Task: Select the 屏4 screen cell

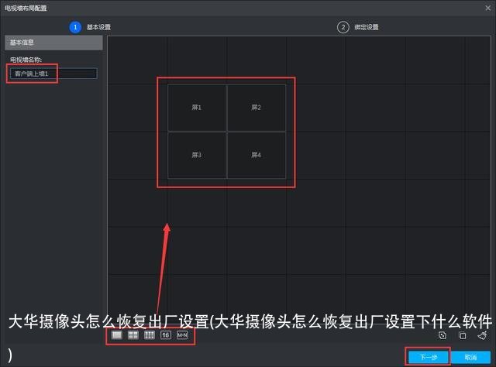Action: pos(257,155)
